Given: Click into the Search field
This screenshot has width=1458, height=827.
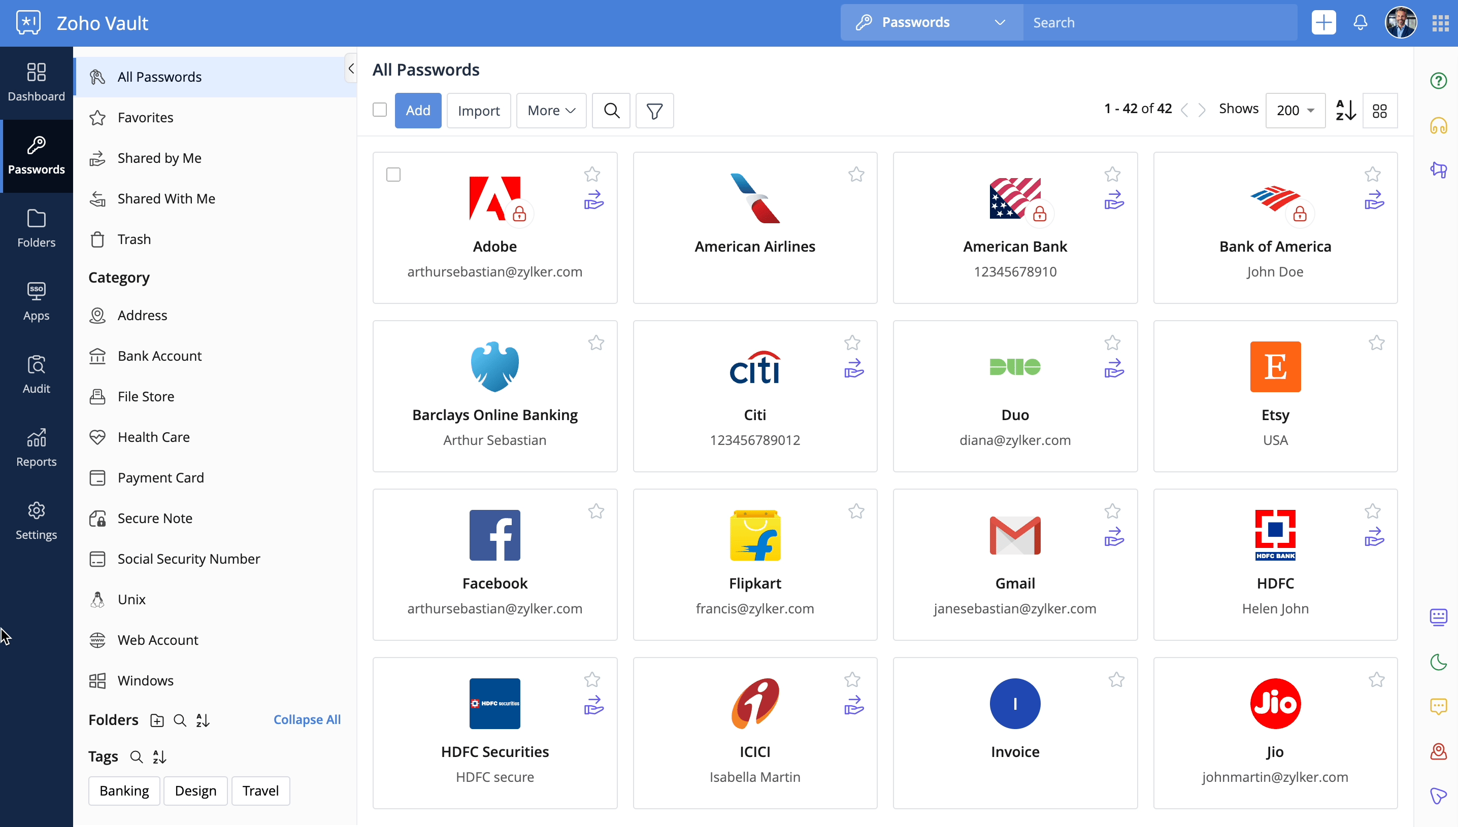Looking at the screenshot, I should coord(1159,23).
